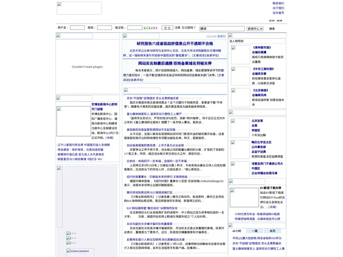Click IT时代周刊年会 link
343x257 pixels.
click(245, 214)
